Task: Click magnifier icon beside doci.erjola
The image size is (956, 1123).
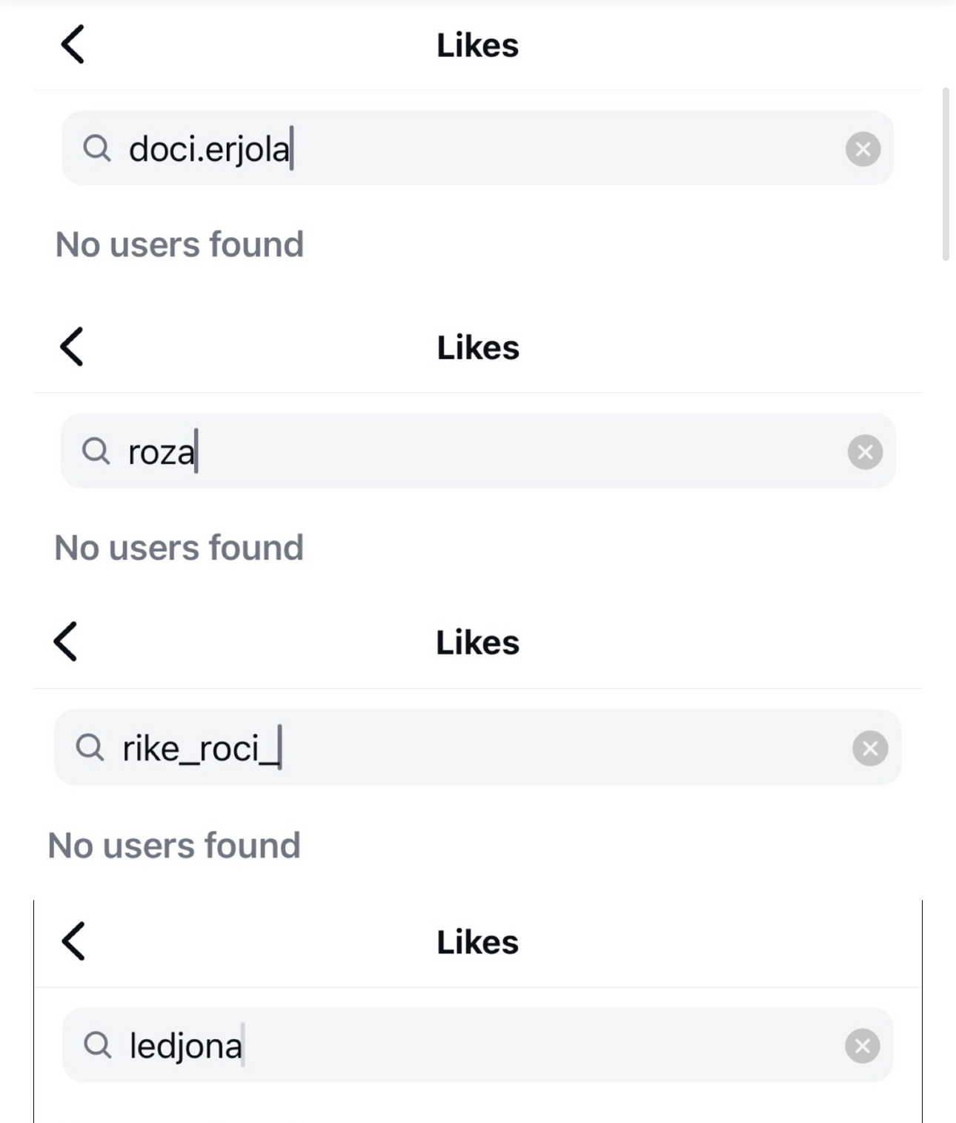Action: coord(97,148)
